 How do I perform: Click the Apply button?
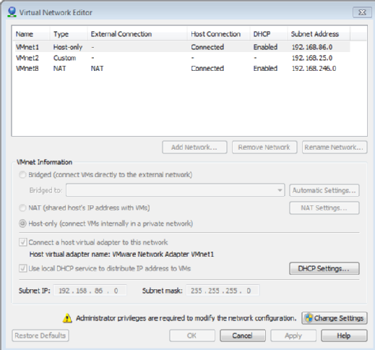(x=293, y=336)
